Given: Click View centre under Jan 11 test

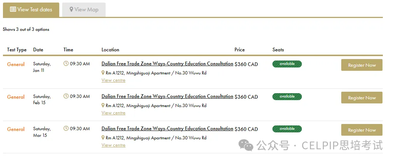Looking at the screenshot, I should pos(113,80).
